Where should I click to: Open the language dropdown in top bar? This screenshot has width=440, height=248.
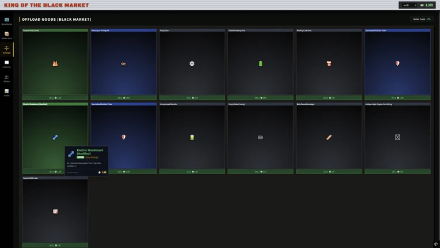[x=409, y=5]
